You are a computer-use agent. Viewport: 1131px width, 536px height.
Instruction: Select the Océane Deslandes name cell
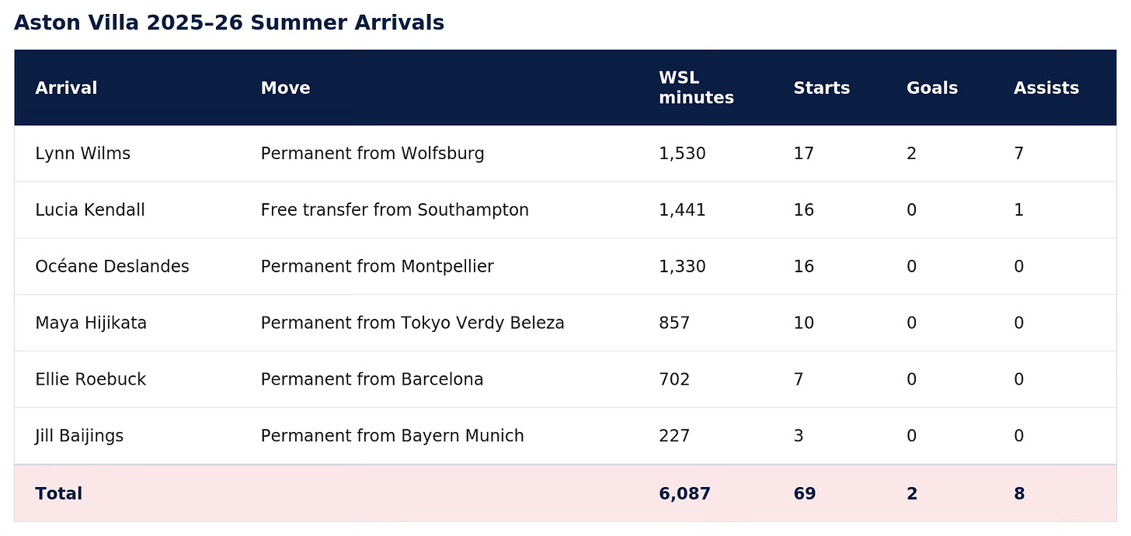112,267
